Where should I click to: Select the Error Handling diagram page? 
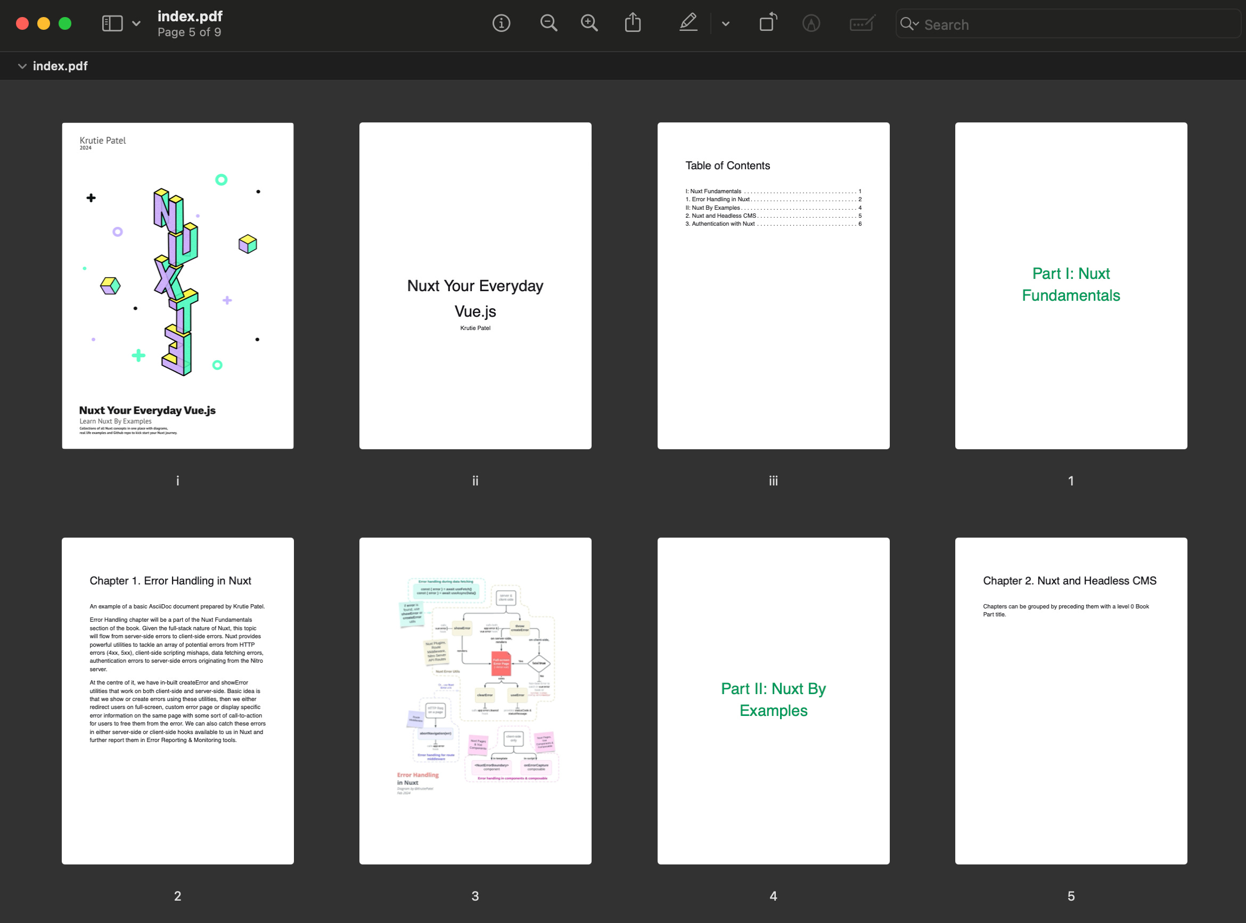[x=475, y=701]
